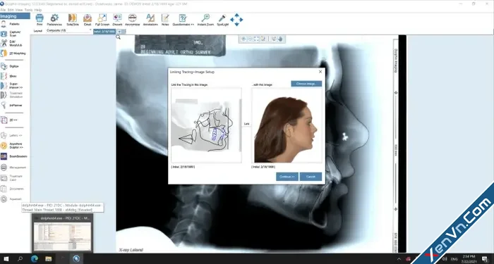Click the Choose image button
This screenshot has height=264, width=494.
point(306,84)
